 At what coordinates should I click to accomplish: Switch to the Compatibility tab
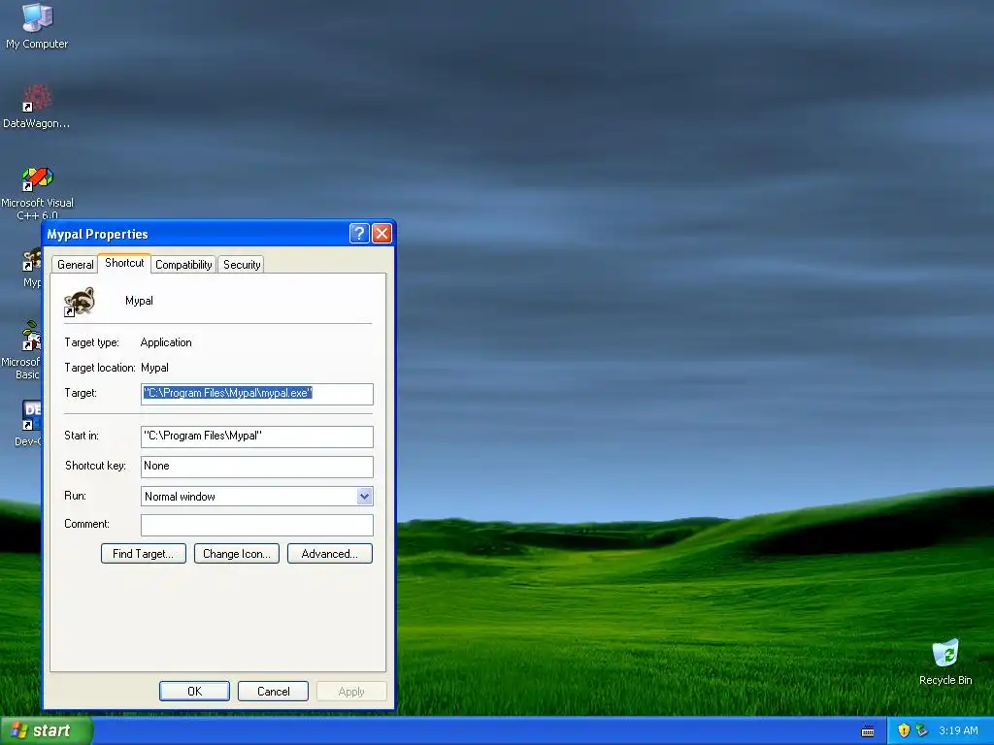[x=183, y=265]
